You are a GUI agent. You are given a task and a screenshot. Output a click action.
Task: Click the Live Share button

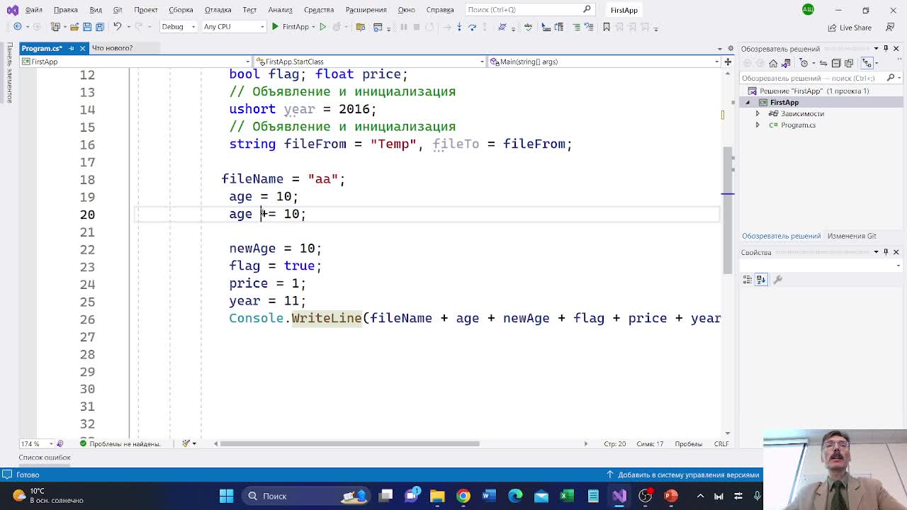pyautogui.click(x=850, y=28)
